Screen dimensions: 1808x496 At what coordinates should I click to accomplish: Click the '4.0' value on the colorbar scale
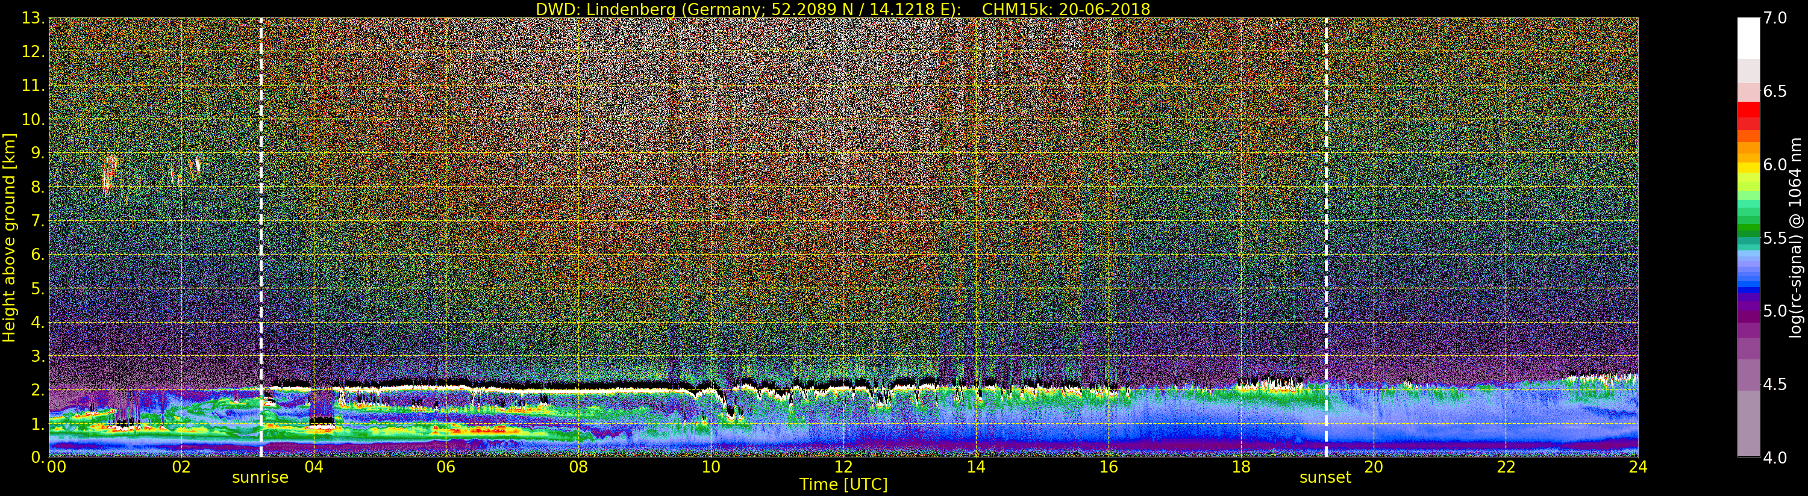coord(1775,457)
